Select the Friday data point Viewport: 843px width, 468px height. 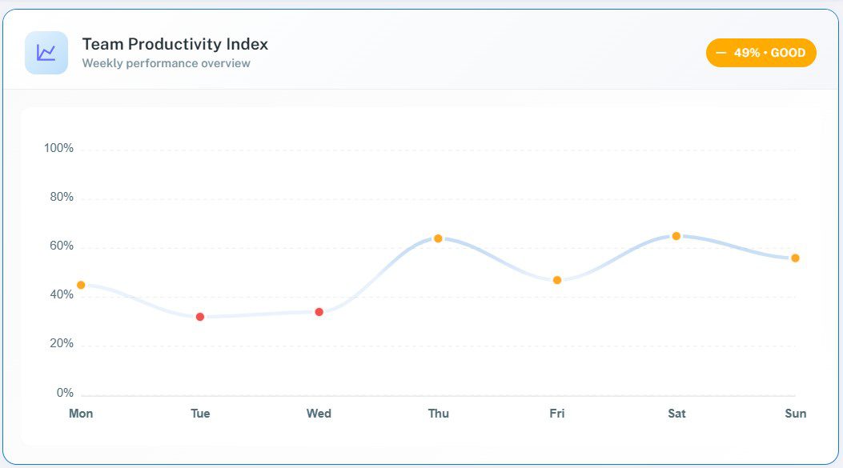557,280
